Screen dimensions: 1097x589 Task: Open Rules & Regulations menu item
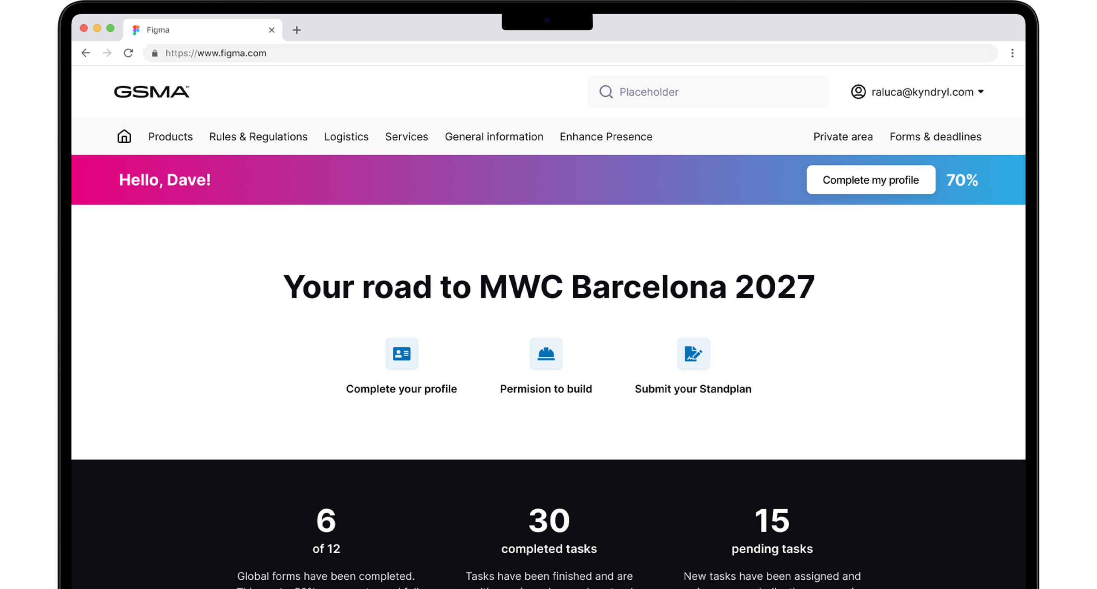(258, 136)
